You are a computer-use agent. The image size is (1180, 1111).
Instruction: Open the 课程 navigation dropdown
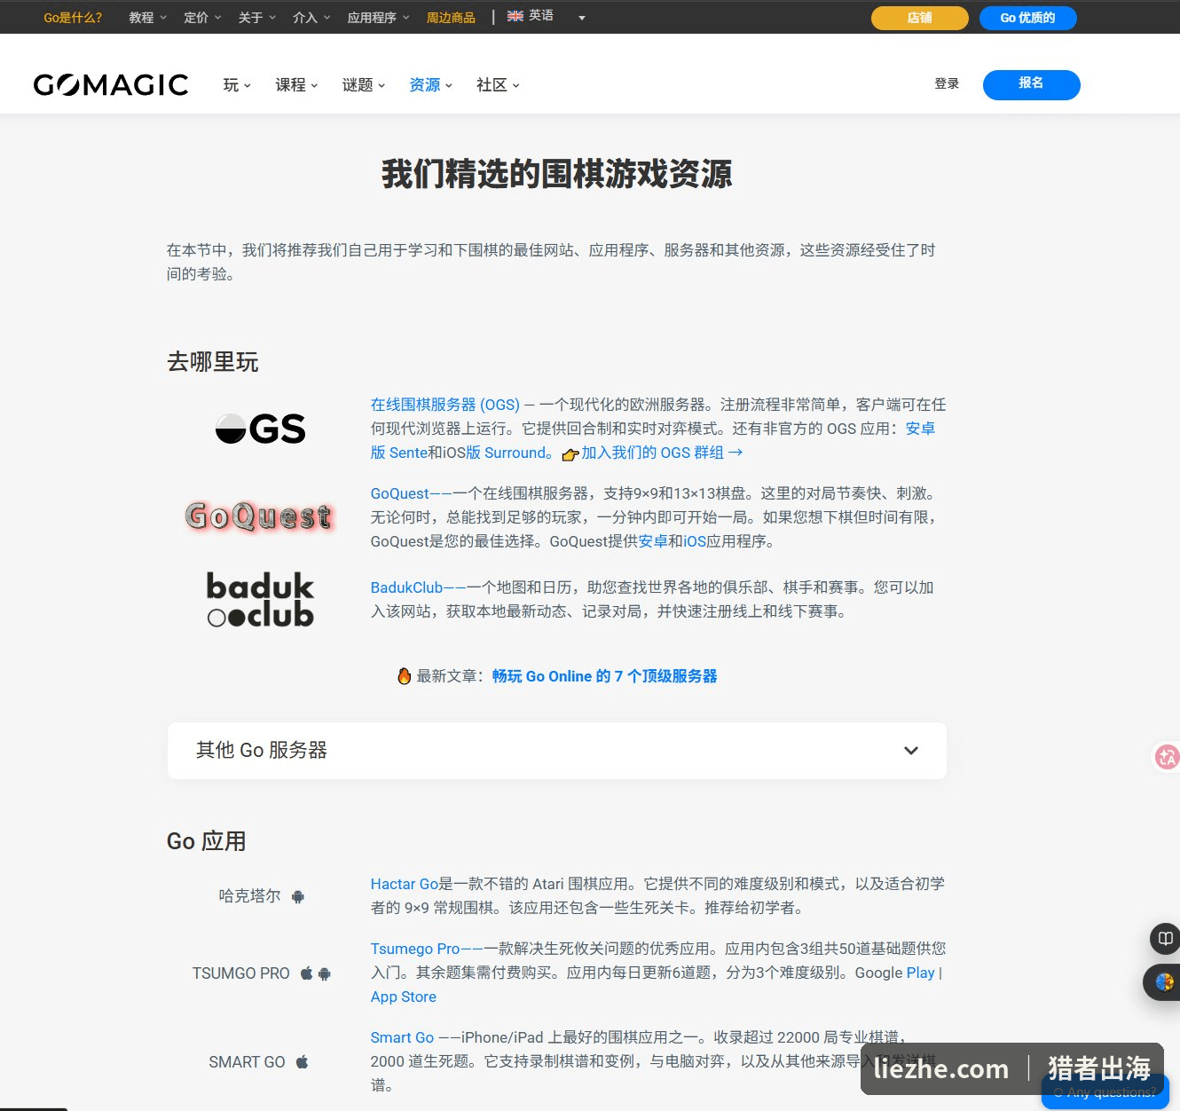[296, 84]
